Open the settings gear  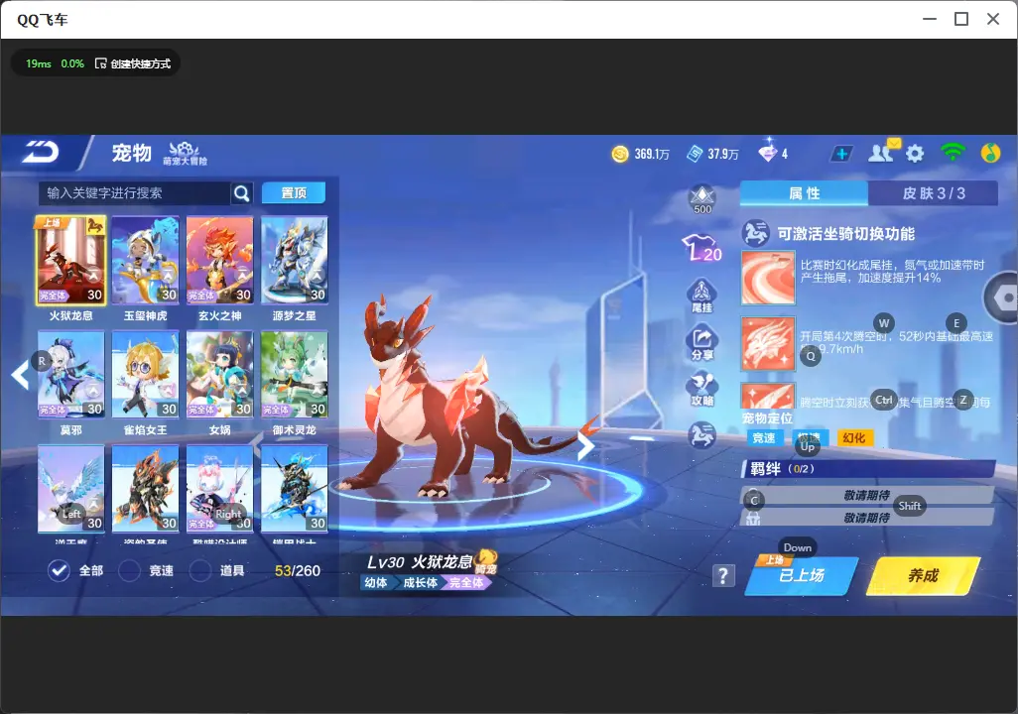915,154
